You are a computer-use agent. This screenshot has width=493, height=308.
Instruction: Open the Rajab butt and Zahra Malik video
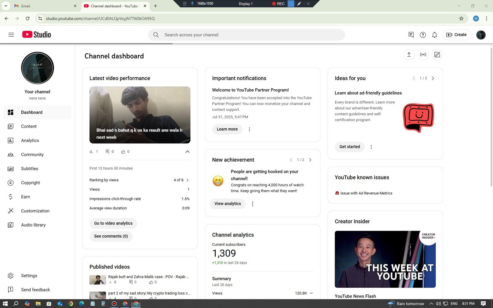point(149,277)
